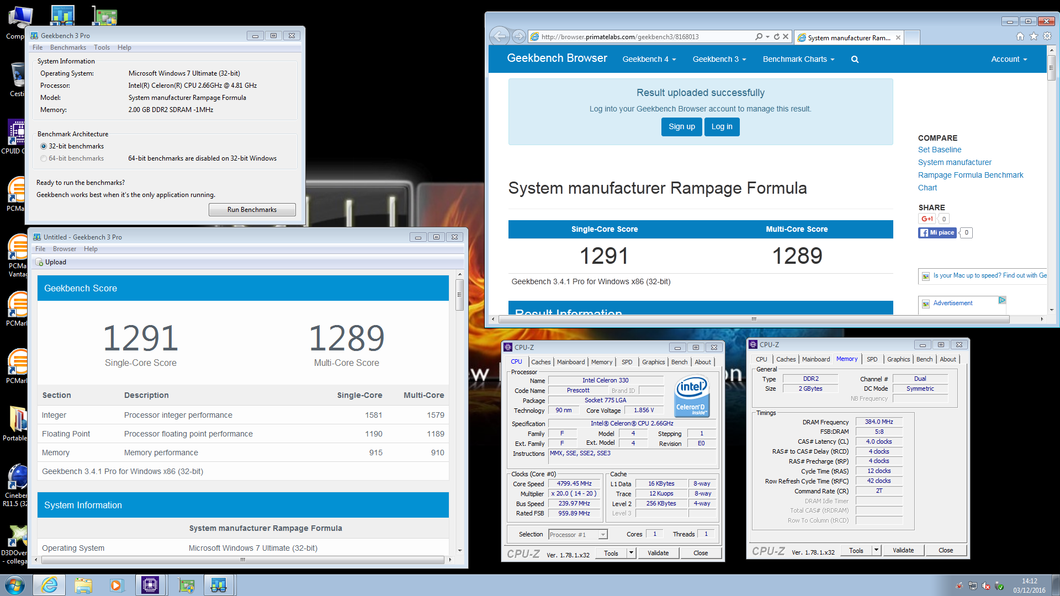Image resolution: width=1060 pixels, height=596 pixels.
Task: Expand the Benchmark Charts dropdown
Action: 798,59
